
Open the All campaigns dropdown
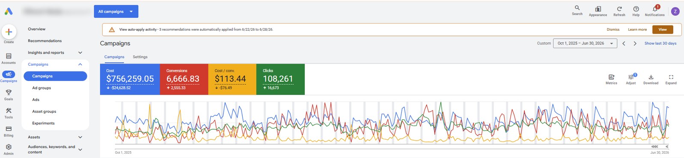tap(116, 11)
